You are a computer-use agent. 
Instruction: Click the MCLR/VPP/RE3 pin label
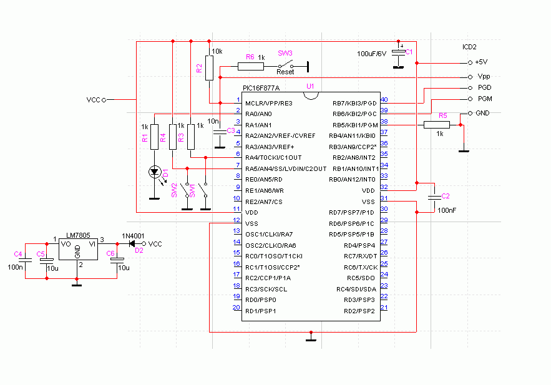(269, 104)
